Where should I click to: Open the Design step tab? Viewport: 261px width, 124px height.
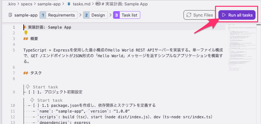point(95,15)
